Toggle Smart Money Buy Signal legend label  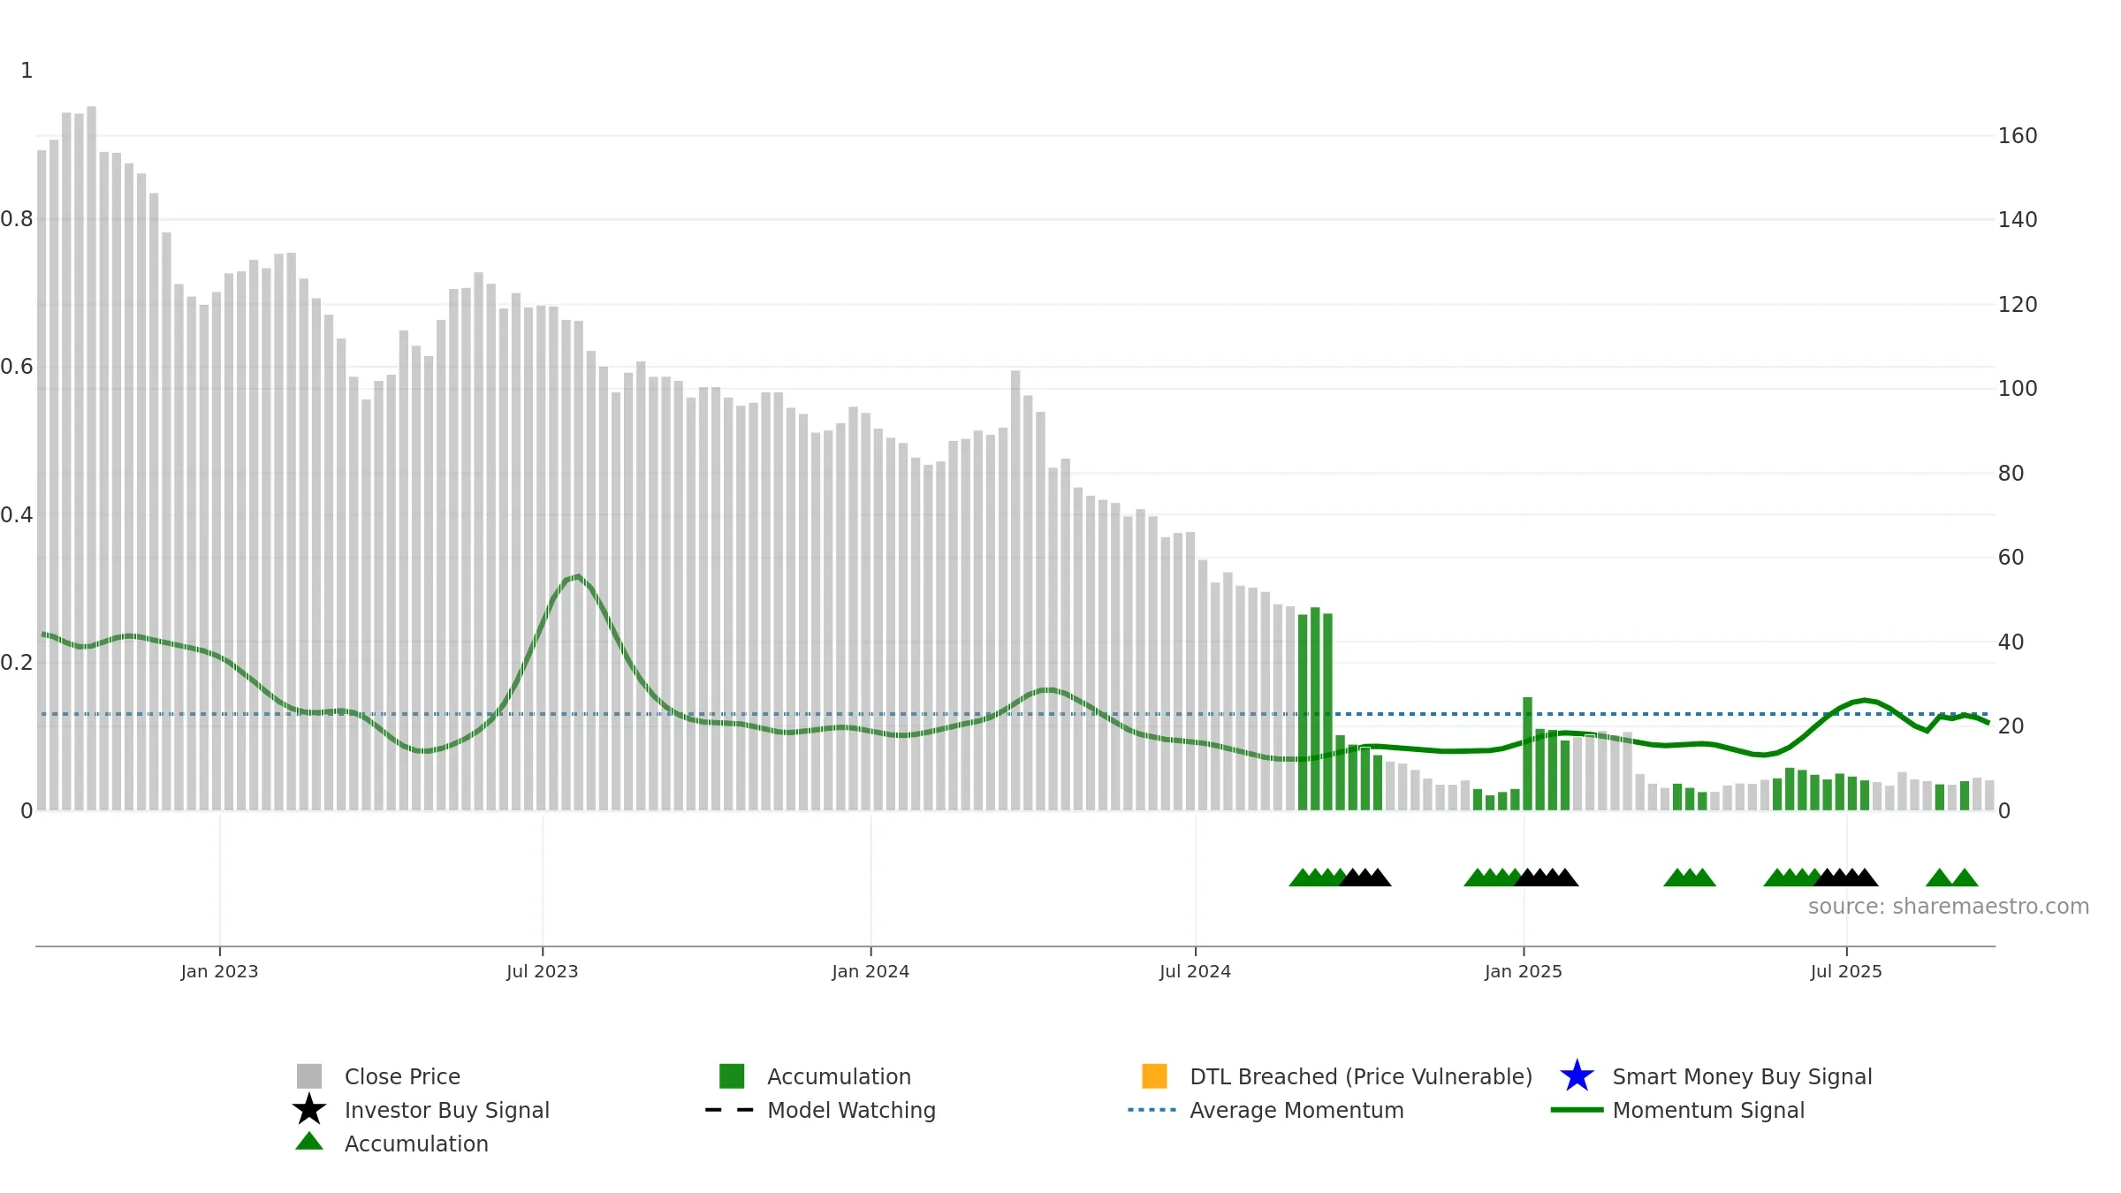click(x=1742, y=1076)
